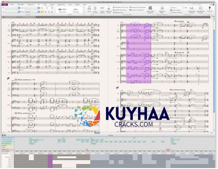Choose the Expression text style
This screenshot has width=218, height=169.
[62, 10]
